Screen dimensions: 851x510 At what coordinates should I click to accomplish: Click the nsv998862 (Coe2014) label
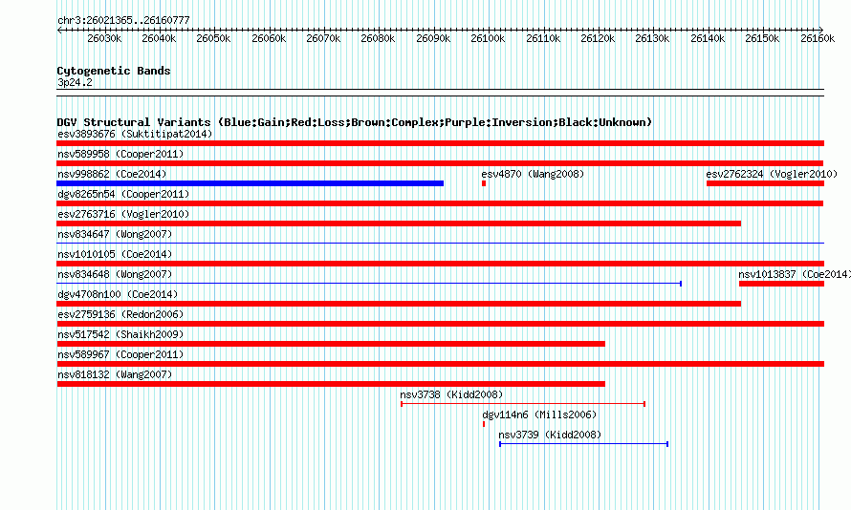112,174
